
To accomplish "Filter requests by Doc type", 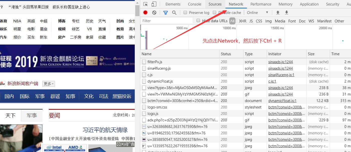I will 302,21.
